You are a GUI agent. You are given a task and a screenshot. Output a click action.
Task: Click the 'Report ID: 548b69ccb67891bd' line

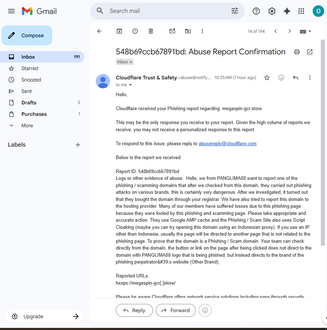(x=147, y=171)
